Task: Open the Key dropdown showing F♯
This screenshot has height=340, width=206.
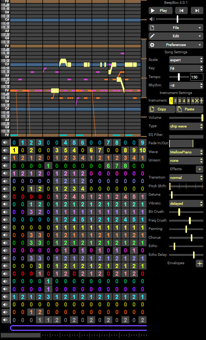Action: pyautogui.click(x=186, y=68)
